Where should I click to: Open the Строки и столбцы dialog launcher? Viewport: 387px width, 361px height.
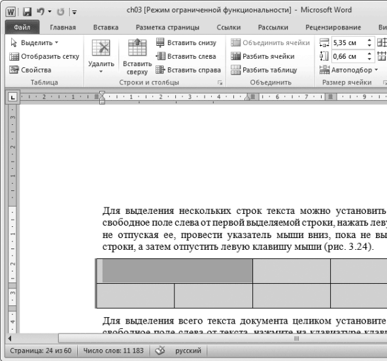click(220, 82)
